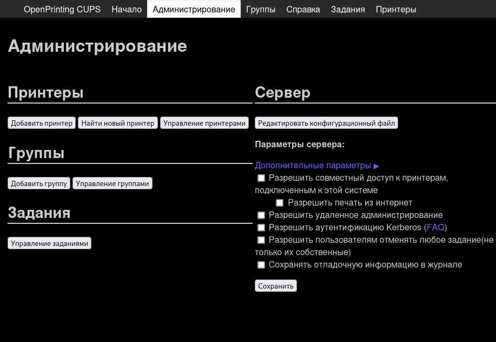Enable saving debug info to the log
This screenshot has height=342, width=496.
point(261,264)
